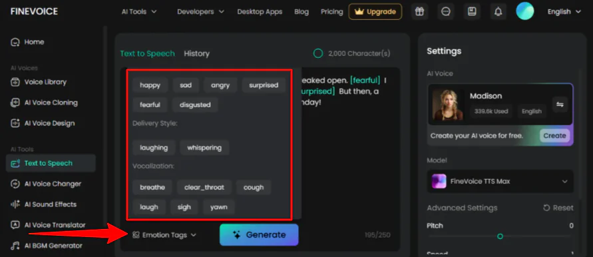This screenshot has width=593, height=257.
Task: Insert the fearful emotion tag
Action: [x=150, y=105]
